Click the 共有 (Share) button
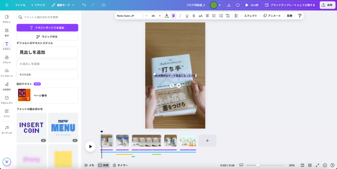Viewport: 337px width, 169px height. tap(328, 5)
